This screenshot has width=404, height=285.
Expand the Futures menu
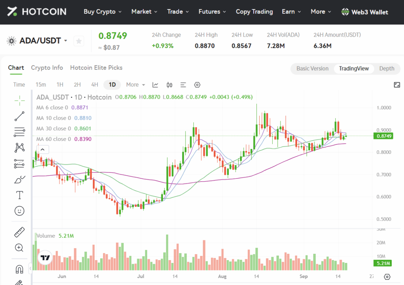point(212,11)
